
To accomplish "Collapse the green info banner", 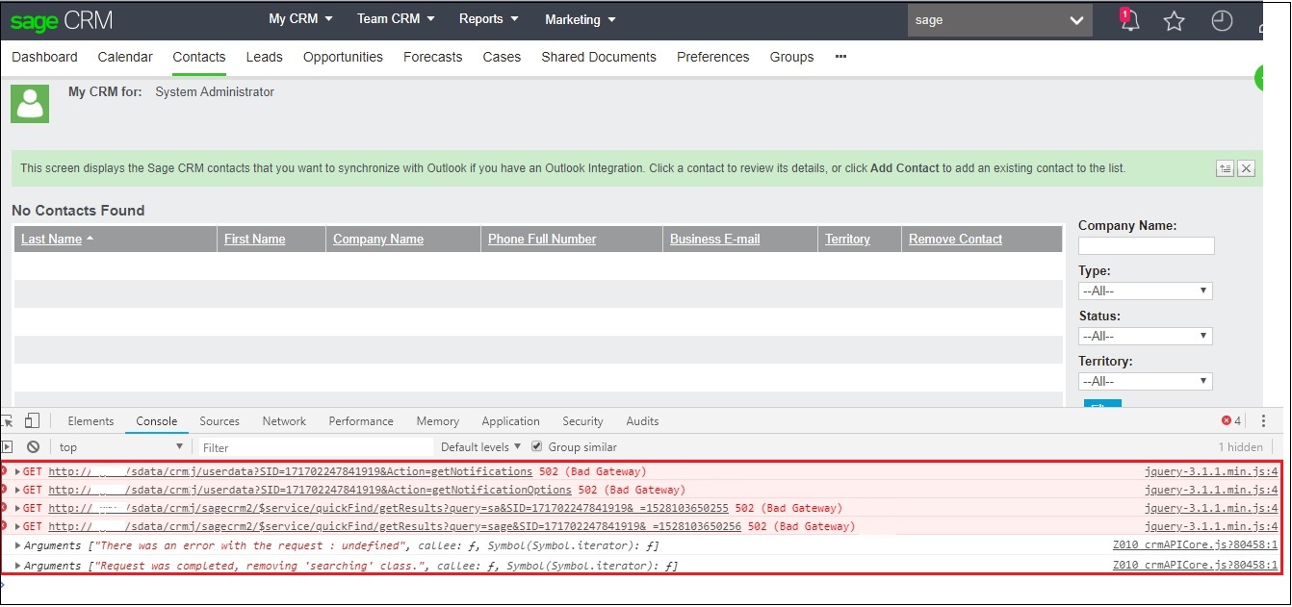I will tap(1225, 168).
